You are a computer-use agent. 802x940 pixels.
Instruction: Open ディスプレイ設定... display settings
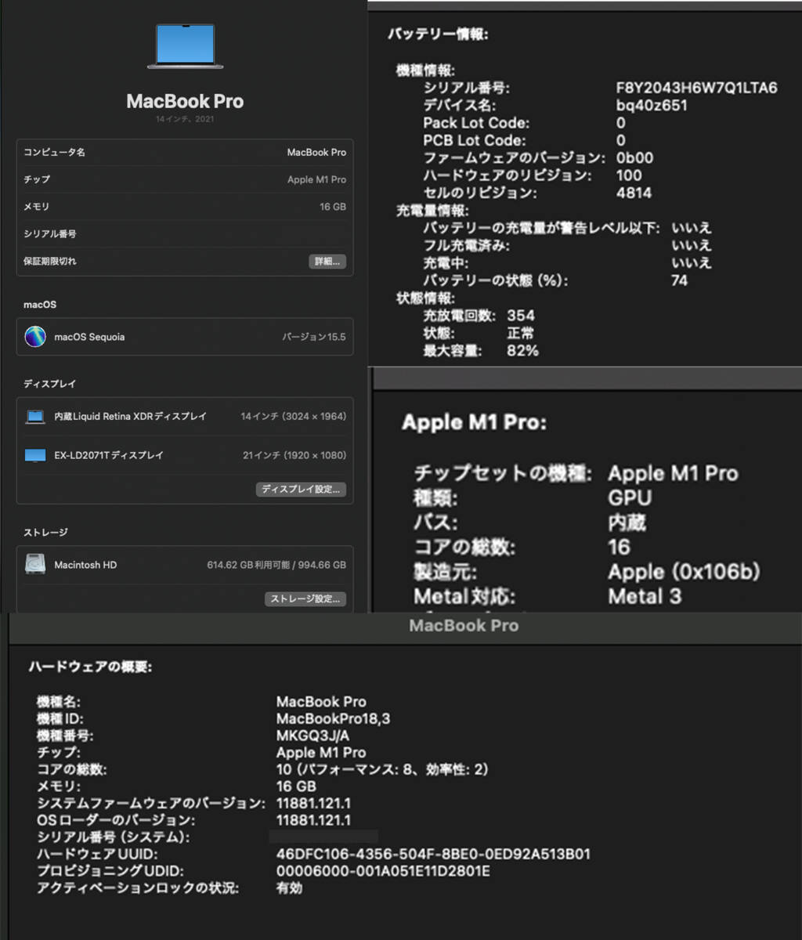coord(301,490)
